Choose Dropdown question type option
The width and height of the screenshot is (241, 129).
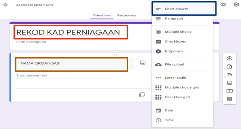[x=174, y=51]
